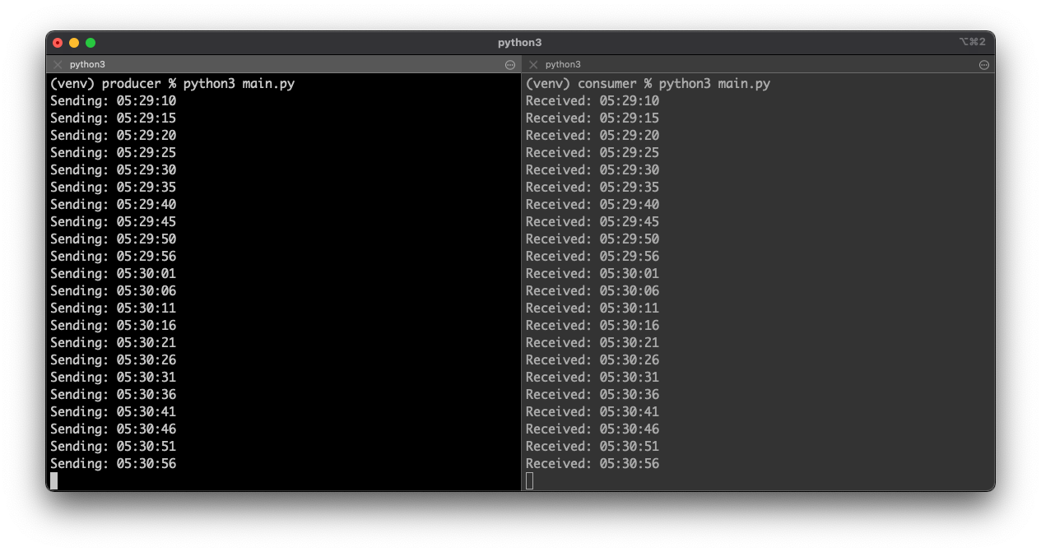Image resolution: width=1041 pixels, height=552 pixels.
Task: Open the left pane's options menu icon
Action: pos(509,65)
